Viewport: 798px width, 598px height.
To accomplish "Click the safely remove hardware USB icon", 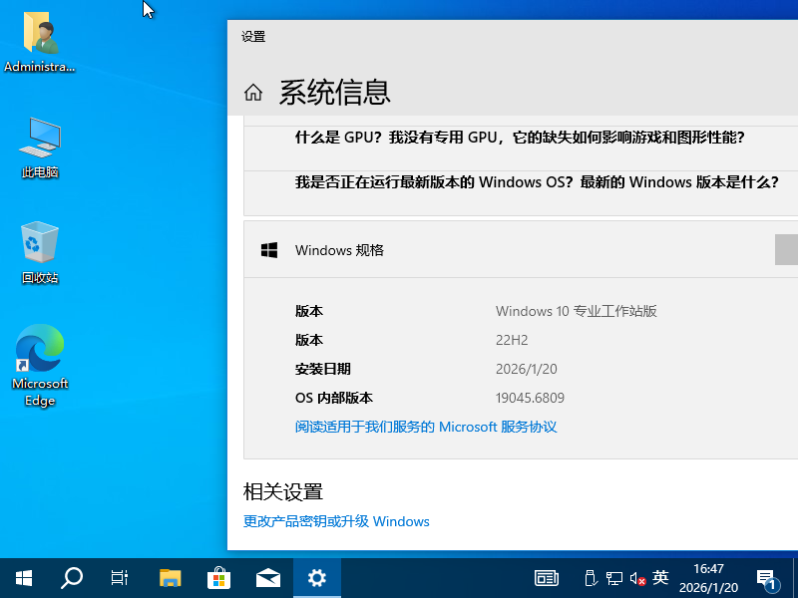I will [x=591, y=578].
